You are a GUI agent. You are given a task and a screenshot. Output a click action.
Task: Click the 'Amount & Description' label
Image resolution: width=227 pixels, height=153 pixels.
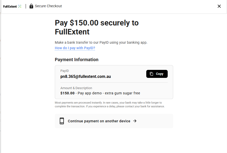tap(76, 88)
